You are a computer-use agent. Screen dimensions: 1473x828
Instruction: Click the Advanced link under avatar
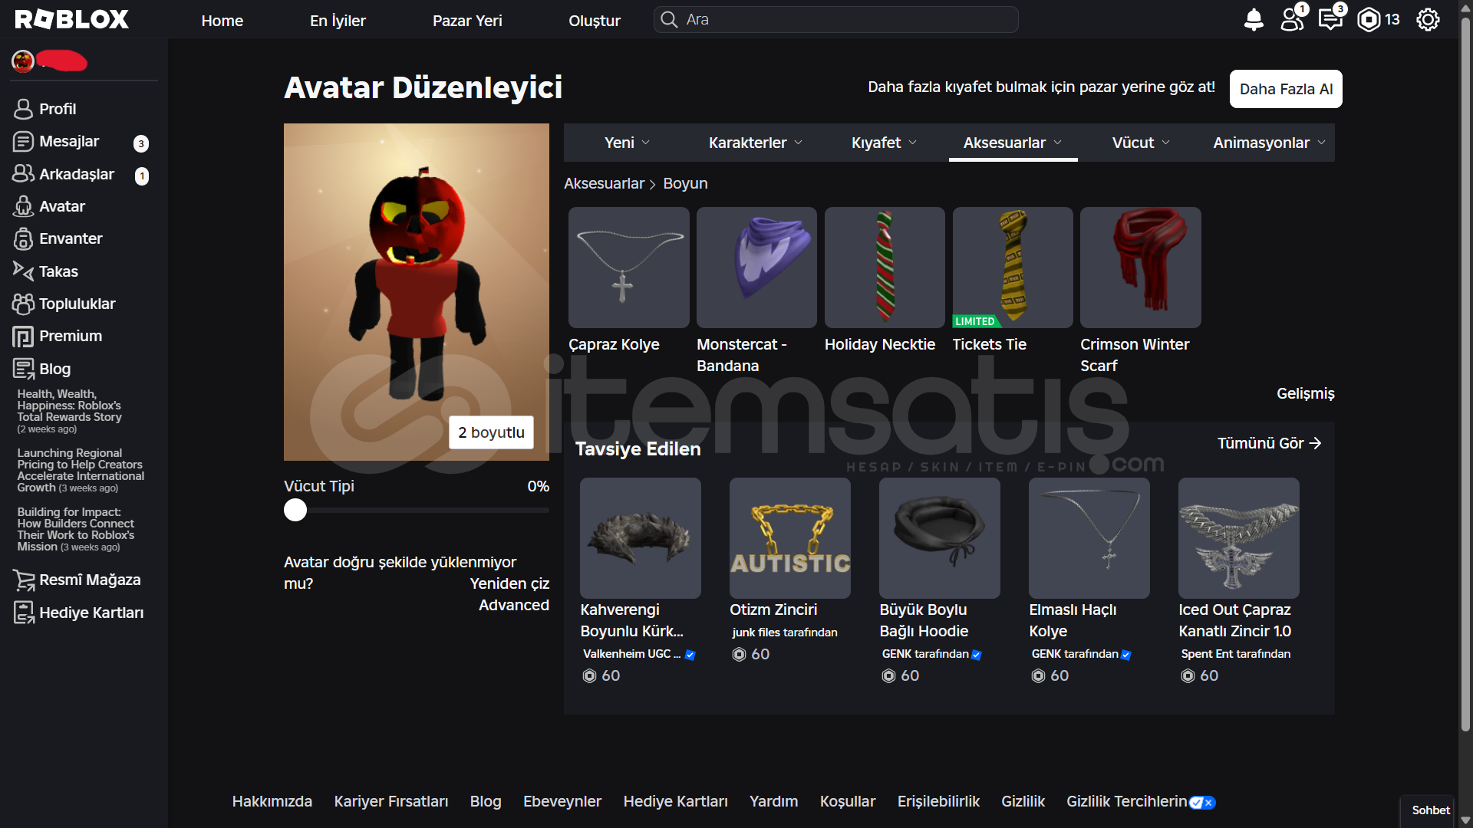514,605
